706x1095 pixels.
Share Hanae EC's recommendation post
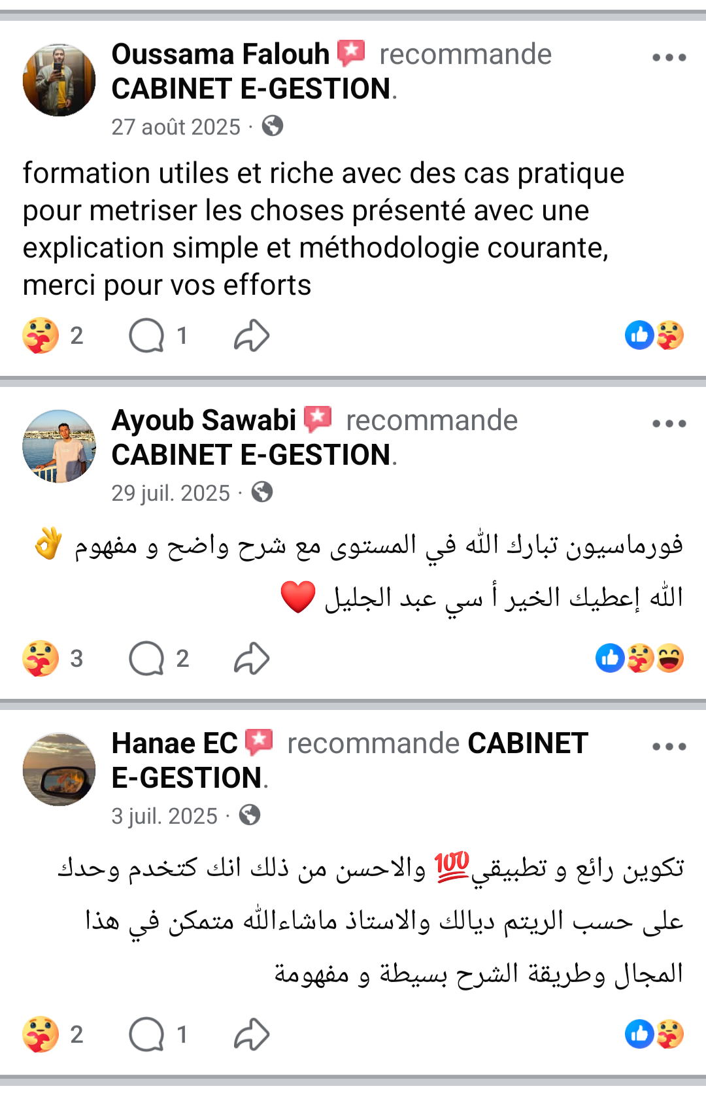click(252, 1034)
